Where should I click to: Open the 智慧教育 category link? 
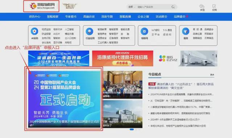coord(102,29)
